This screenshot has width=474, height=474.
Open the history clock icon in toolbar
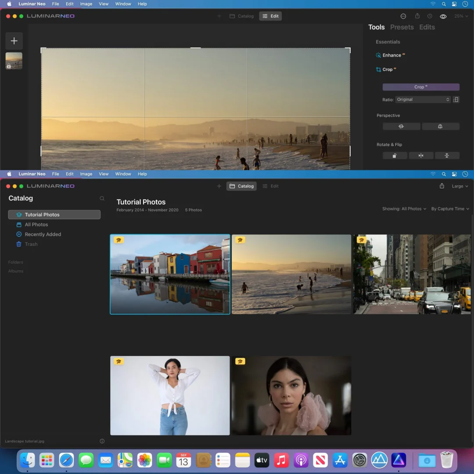[x=430, y=16]
